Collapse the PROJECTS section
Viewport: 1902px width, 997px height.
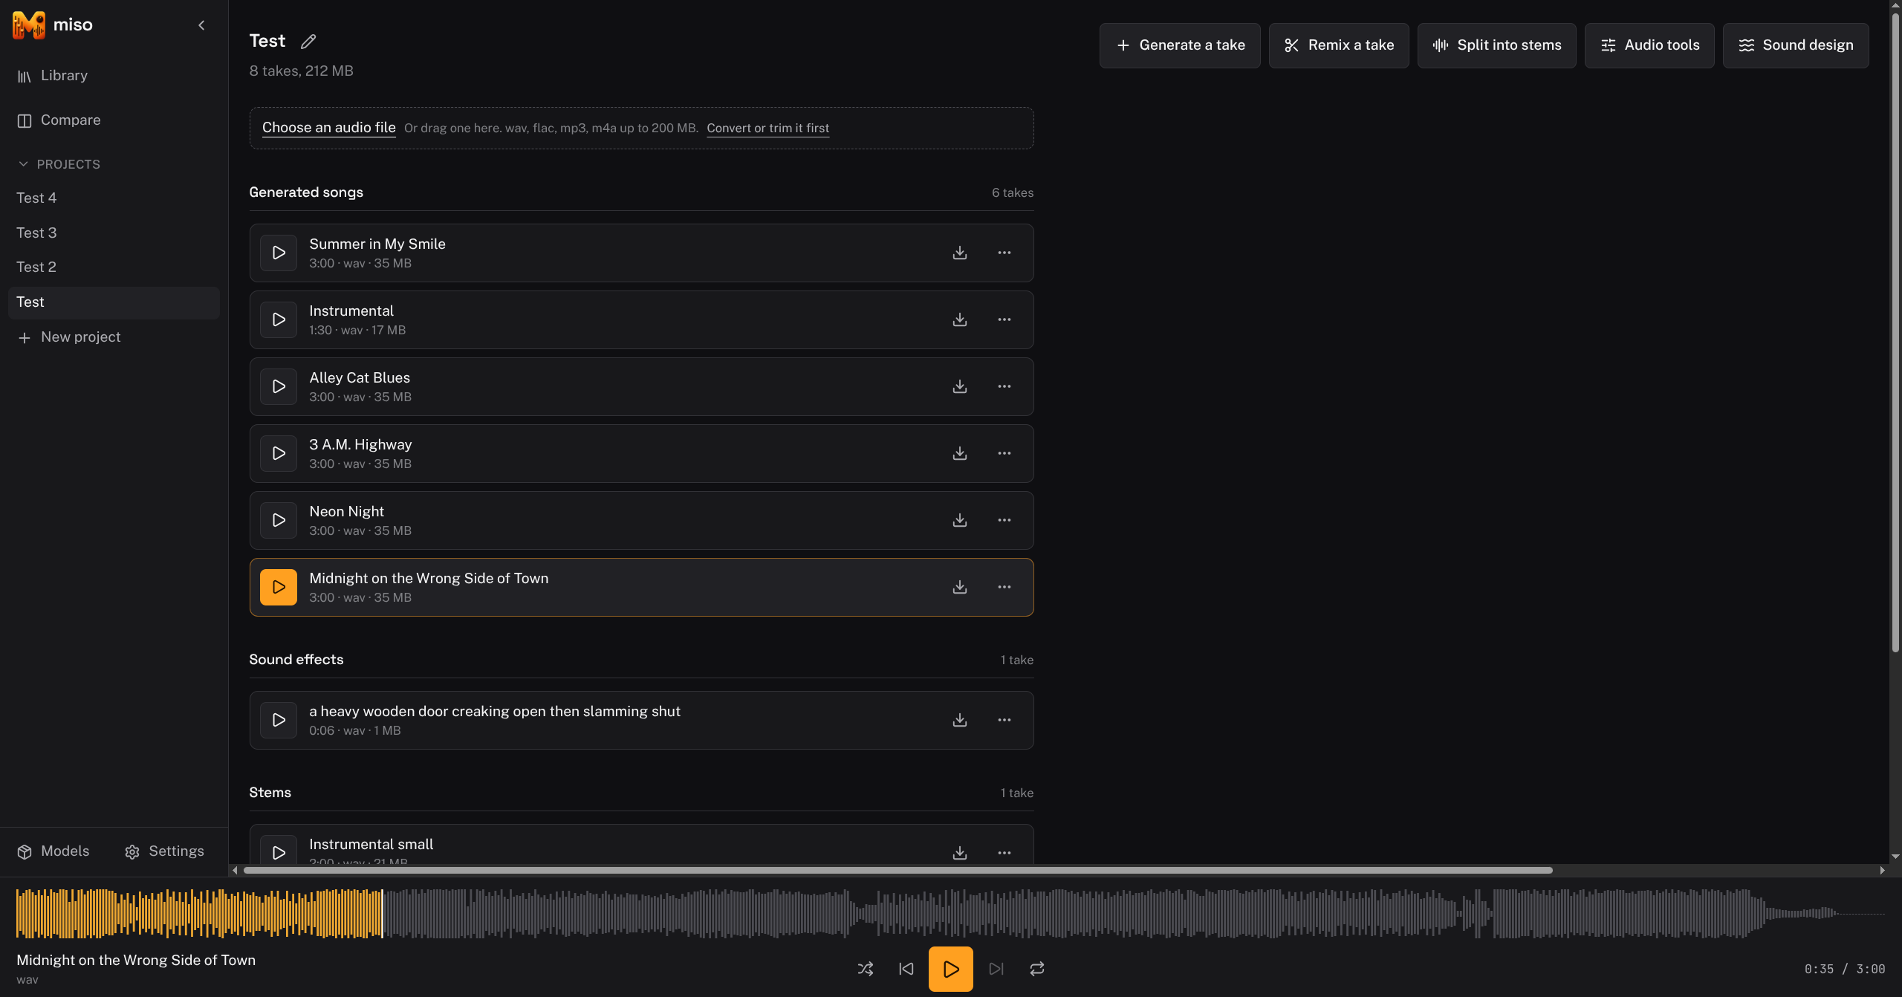coord(59,164)
